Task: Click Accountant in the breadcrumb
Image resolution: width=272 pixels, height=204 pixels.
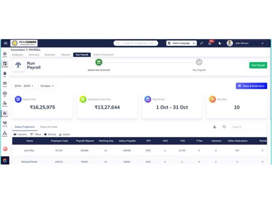Action: [x=17, y=50]
